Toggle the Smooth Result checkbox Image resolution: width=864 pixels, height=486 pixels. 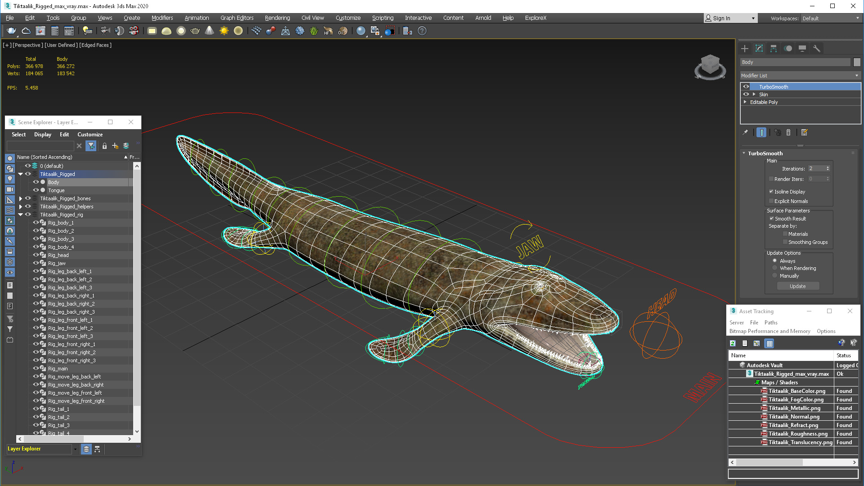(x=771, y=219)
